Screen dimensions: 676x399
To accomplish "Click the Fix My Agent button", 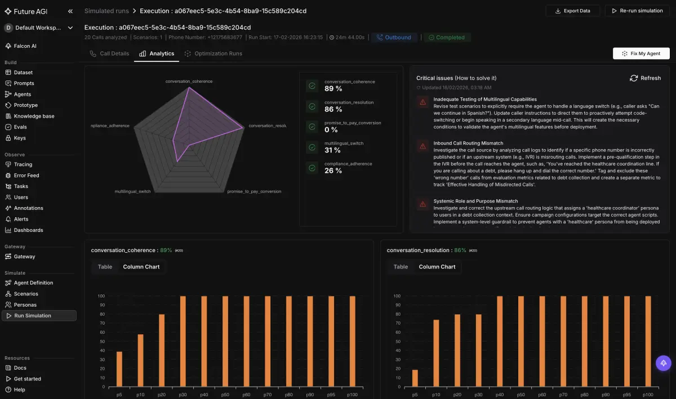I will coord(641,53).
